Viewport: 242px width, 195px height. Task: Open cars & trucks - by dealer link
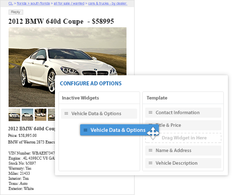pyautogui.click(x=108, y=3)
